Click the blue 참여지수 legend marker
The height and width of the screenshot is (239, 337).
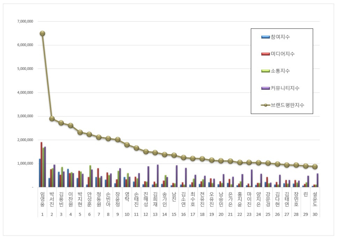coord(265,37)
